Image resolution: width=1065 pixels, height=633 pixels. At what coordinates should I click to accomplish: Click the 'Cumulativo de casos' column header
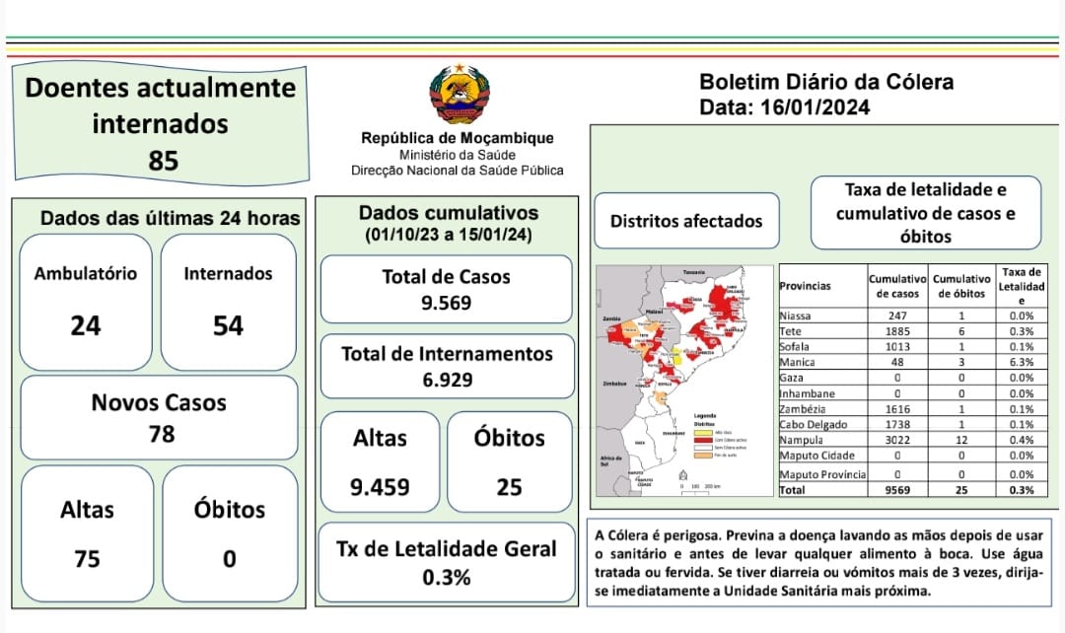(x=897, y=286)
